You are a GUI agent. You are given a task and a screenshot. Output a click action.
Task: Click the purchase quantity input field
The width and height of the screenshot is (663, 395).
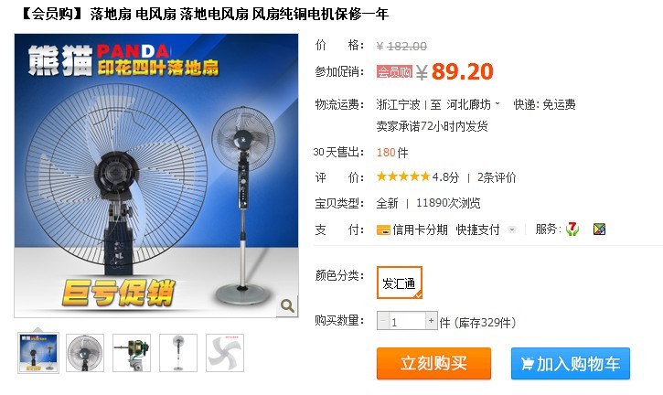(x=407, y=322)
